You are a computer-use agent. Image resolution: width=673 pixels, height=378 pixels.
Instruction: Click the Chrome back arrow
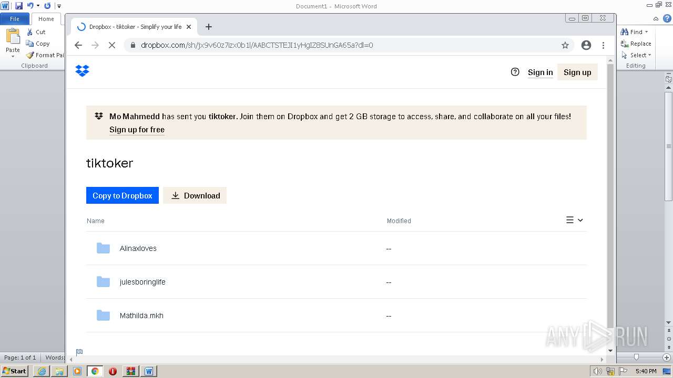pyautogui.click(x=78, y=45)
